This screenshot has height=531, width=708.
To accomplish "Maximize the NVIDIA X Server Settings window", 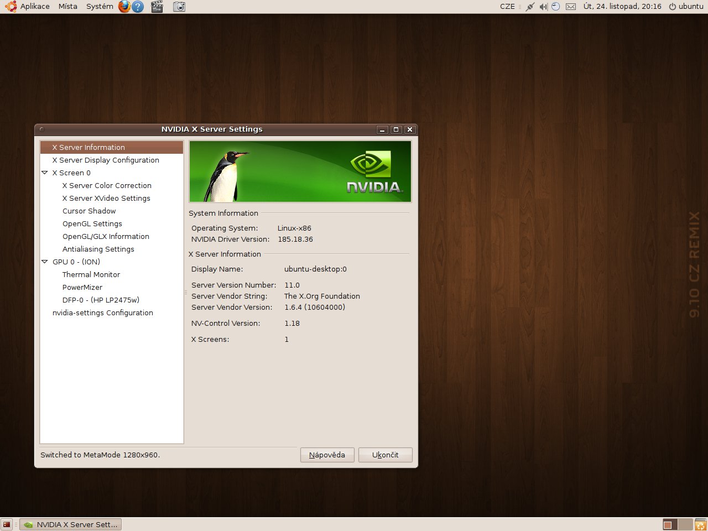I will point(396,129).
